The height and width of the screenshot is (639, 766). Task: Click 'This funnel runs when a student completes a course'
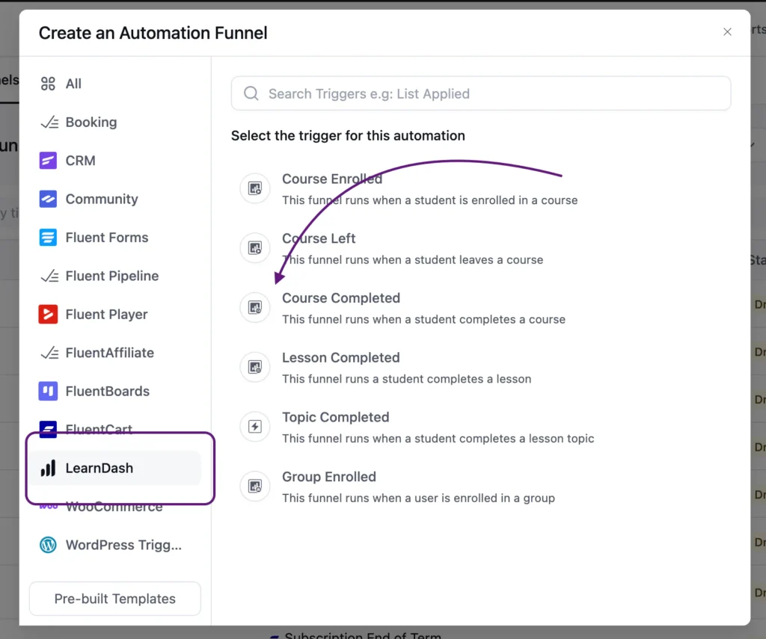423,319
